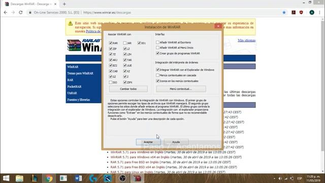Click the Cambiar todos button
Screen dimensions: 325x183
(x=128, y=89)
